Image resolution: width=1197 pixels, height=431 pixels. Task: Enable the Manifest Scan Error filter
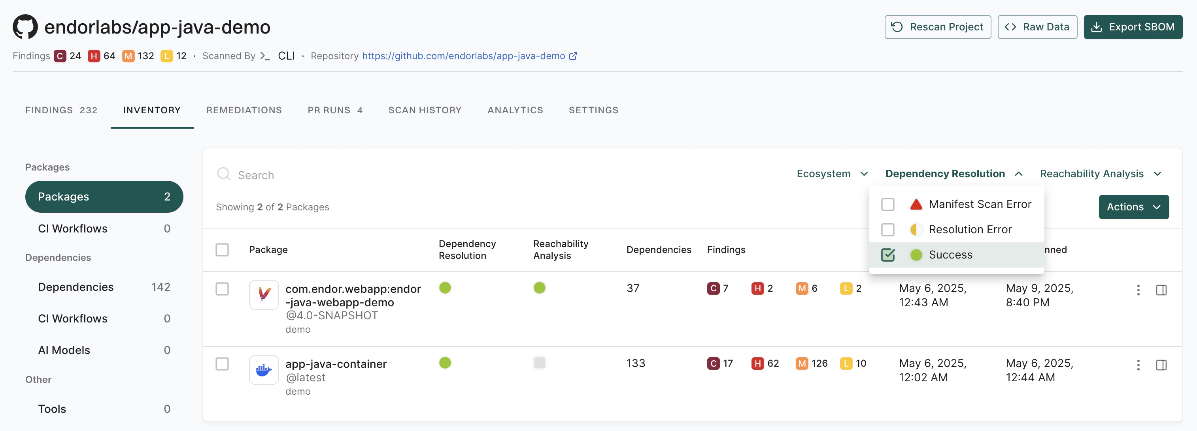click(x=888, y=204)
